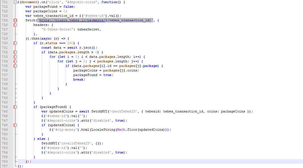
Task: Click 'r.json()' on line 731
Action: pyautogui.click(x=87, y=48)
